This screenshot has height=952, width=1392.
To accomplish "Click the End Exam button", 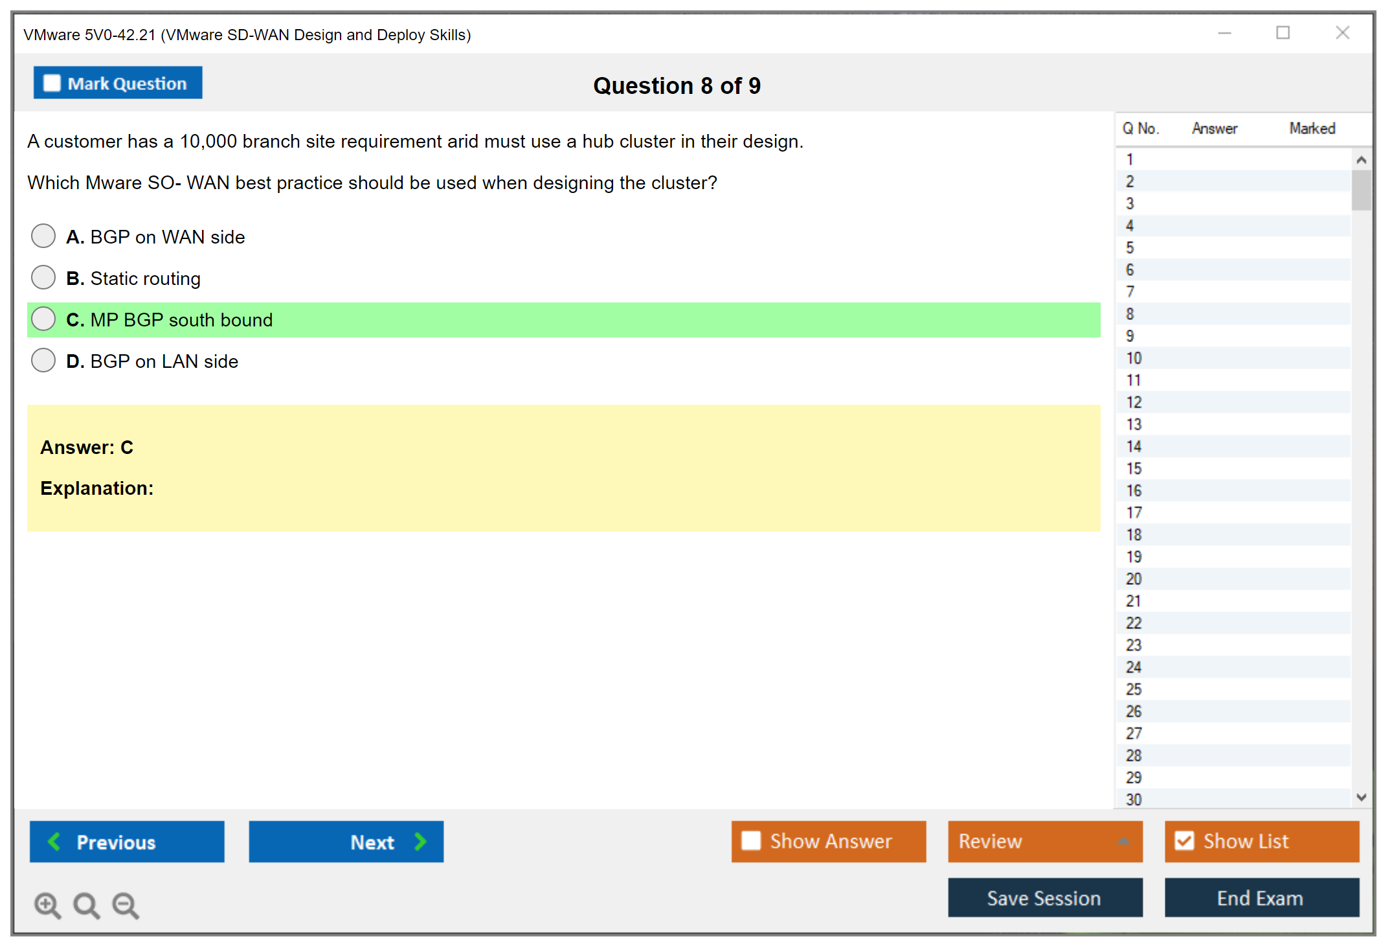I will [x=1261, y=898].
